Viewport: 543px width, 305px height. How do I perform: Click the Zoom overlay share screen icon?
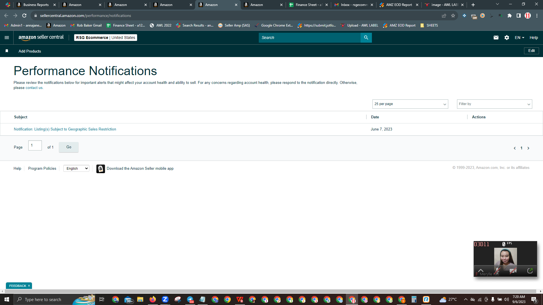pos(530,271)
